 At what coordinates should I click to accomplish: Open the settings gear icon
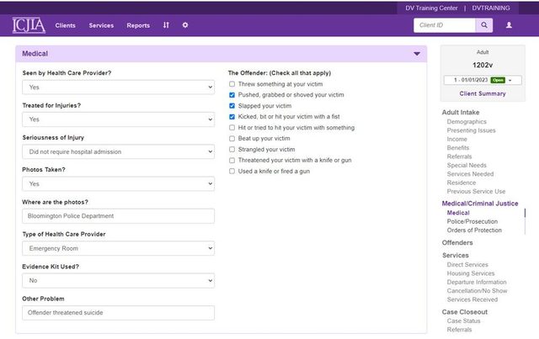[x=185, y=25]
